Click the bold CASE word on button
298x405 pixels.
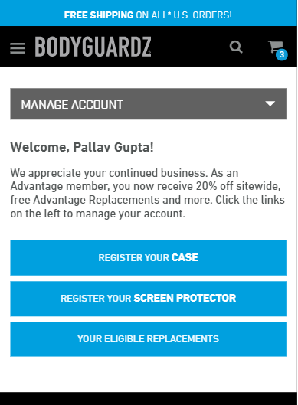[185, 257]
